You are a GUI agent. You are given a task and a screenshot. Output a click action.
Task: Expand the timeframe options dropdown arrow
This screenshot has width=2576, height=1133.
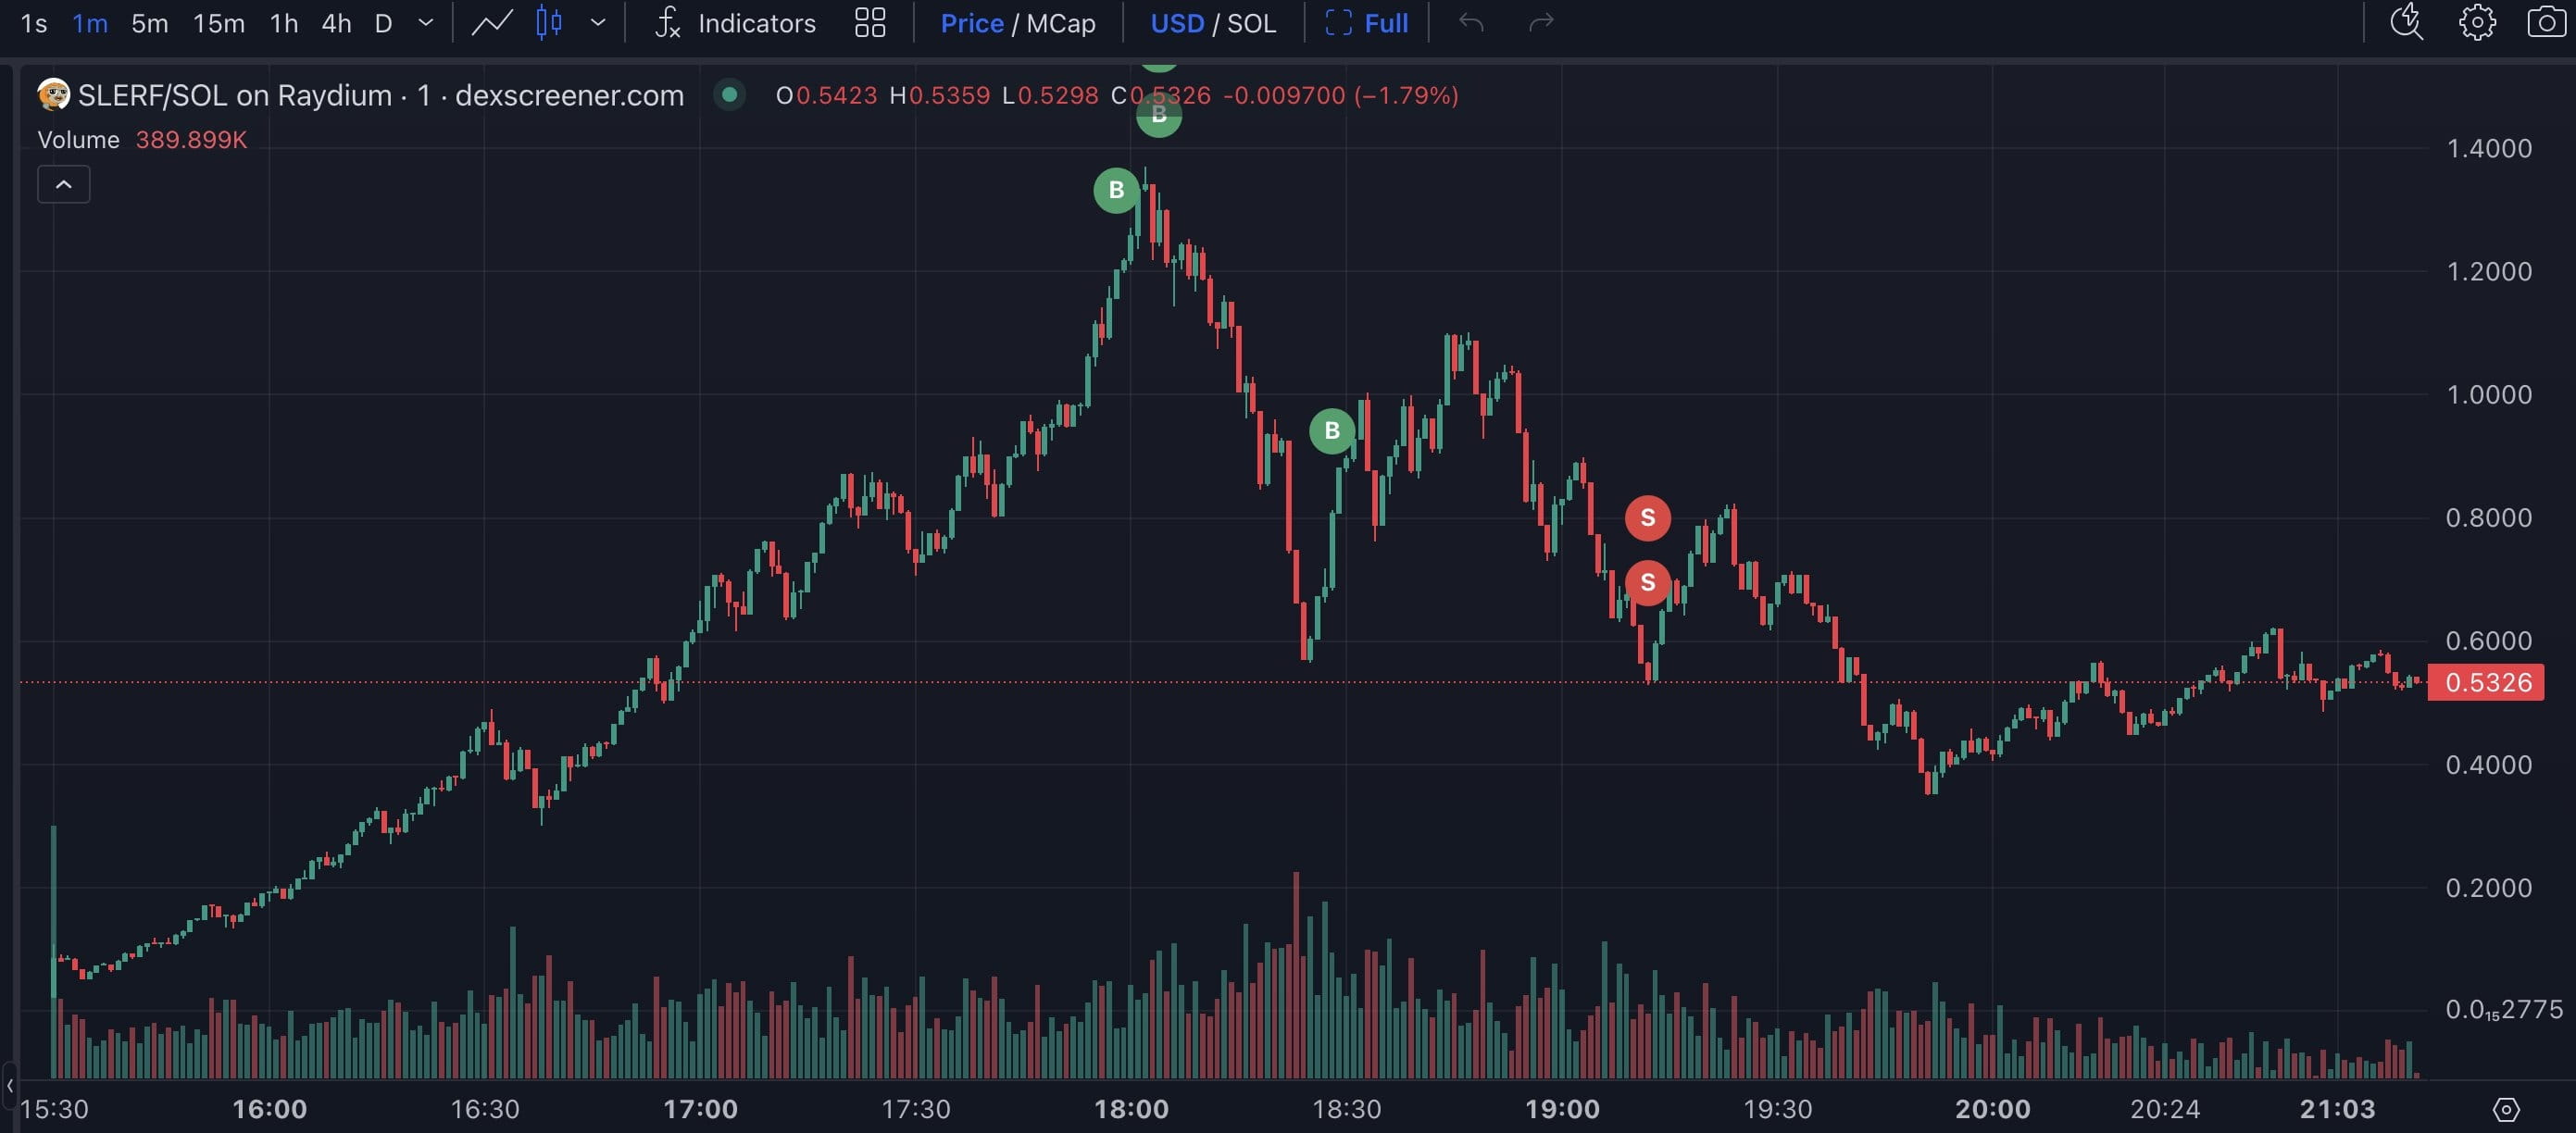tap(425, 23)
